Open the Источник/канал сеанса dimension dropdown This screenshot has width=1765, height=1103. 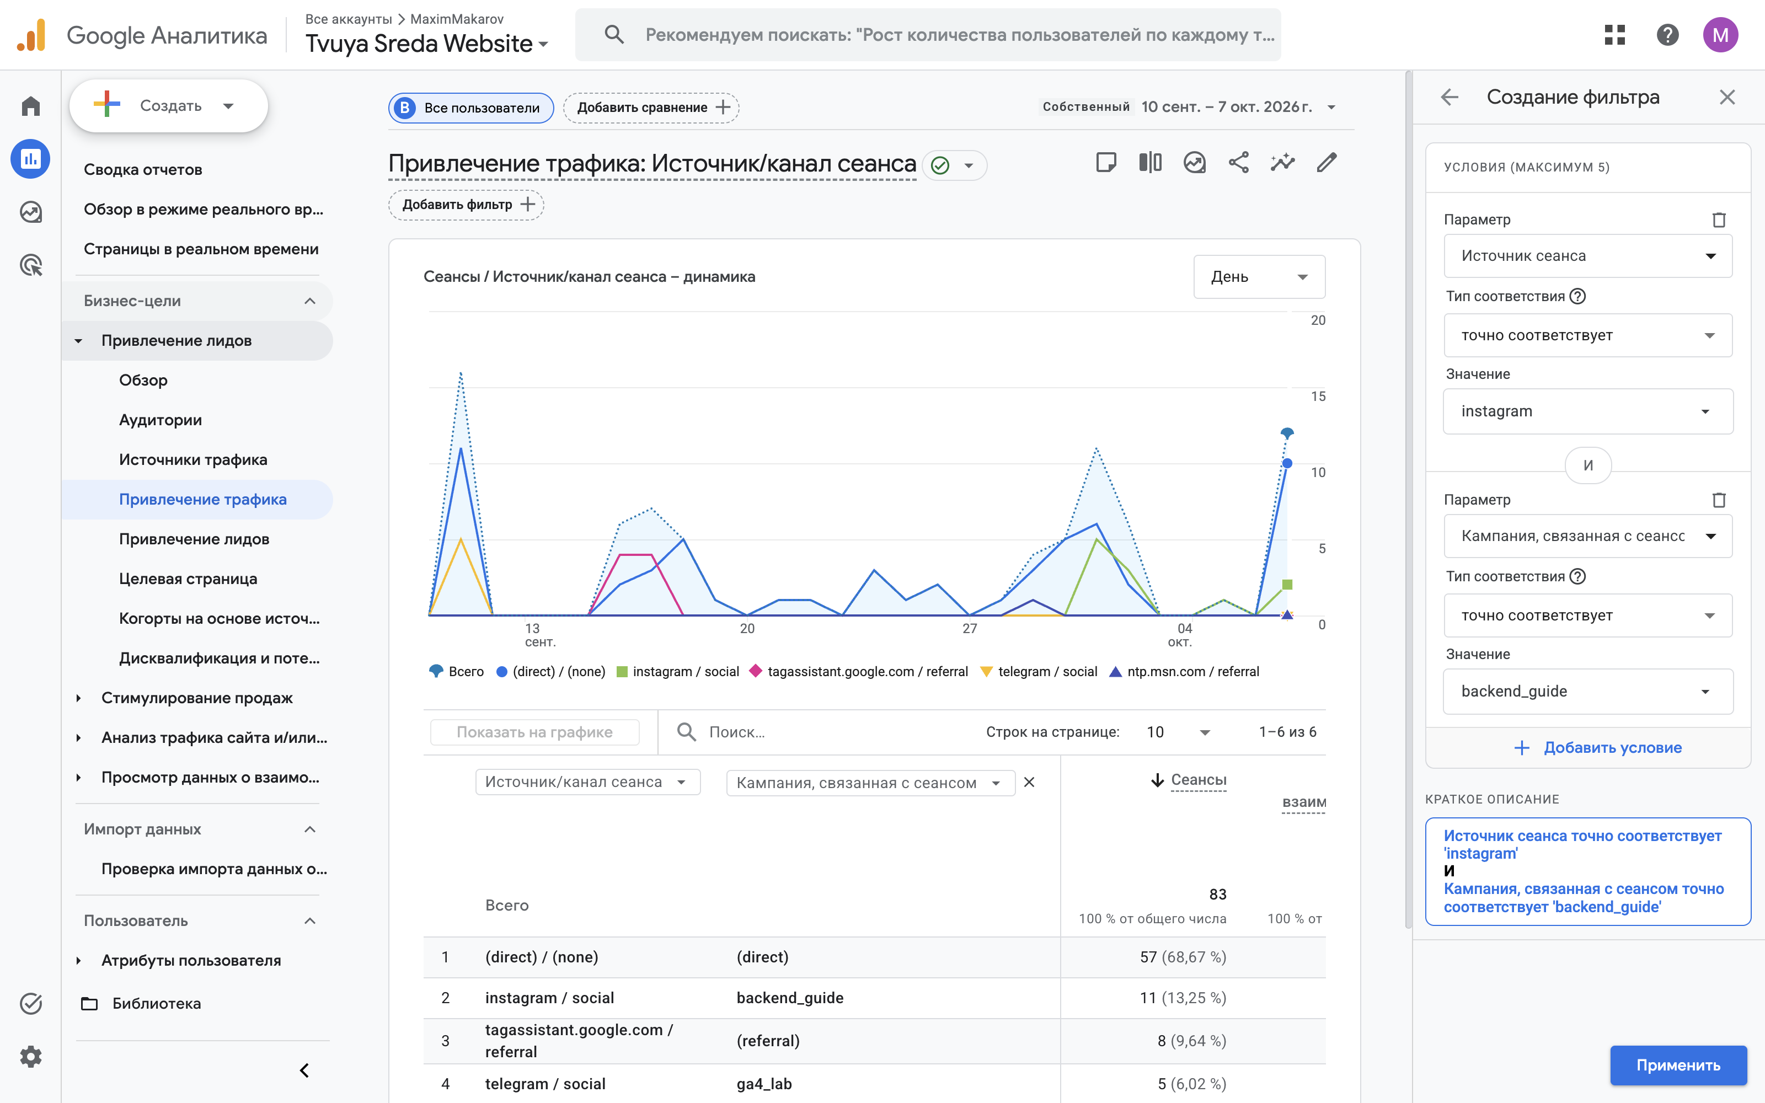(587, 782)
